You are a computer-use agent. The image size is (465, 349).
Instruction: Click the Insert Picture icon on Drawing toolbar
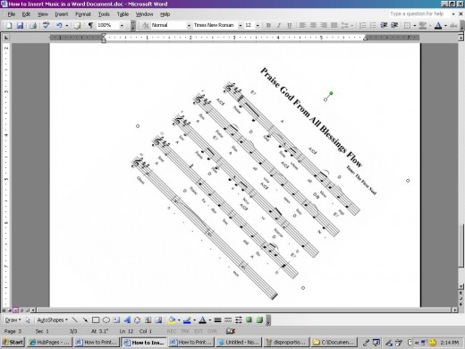tap(158, 320)
